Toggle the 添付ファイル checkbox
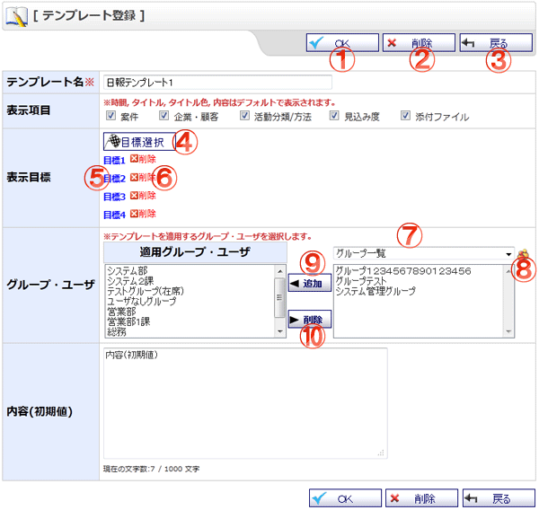The height and width of the screenshot is (510, 539). coord(405,116)
